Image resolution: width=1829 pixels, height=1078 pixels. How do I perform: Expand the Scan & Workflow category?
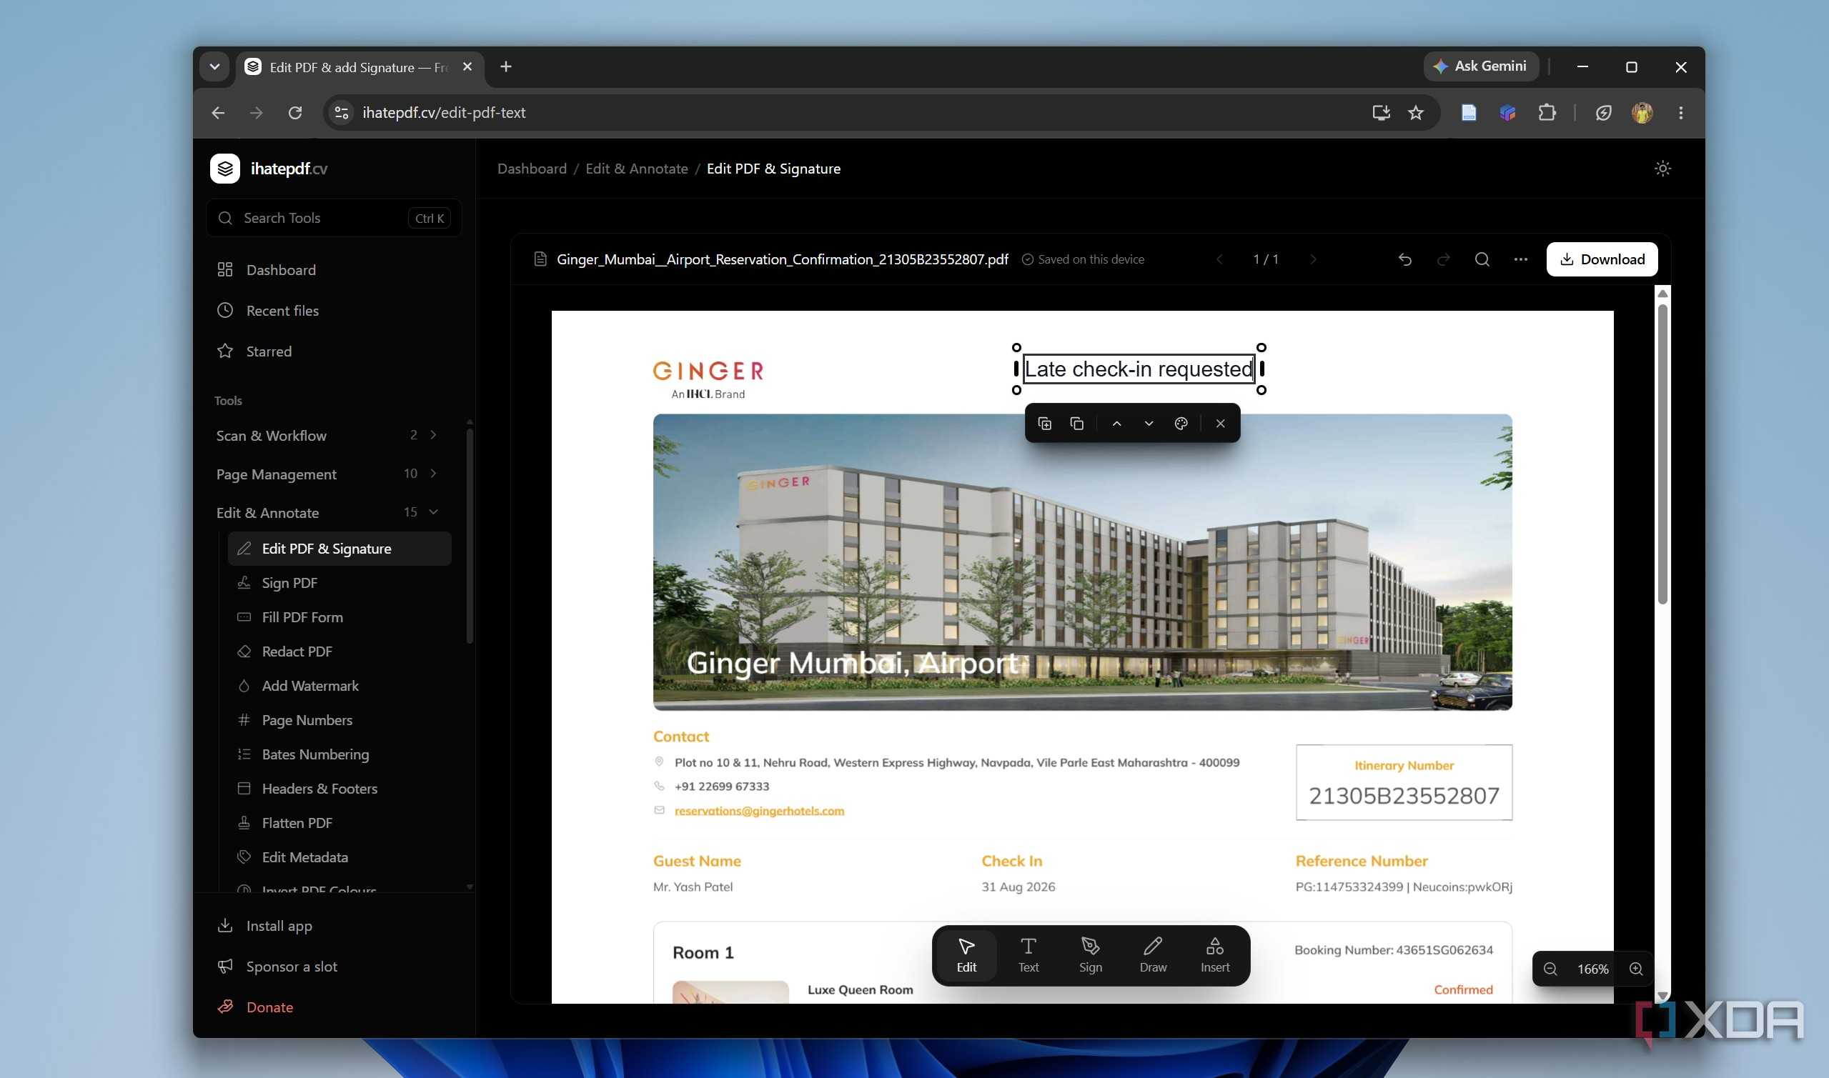tap(327, 435)
